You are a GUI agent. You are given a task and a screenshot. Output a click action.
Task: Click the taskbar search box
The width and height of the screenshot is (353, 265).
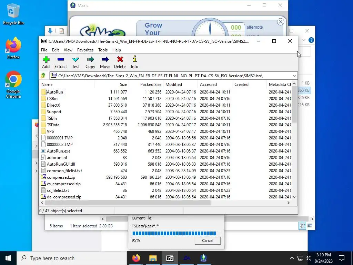[x=72, y=258]
